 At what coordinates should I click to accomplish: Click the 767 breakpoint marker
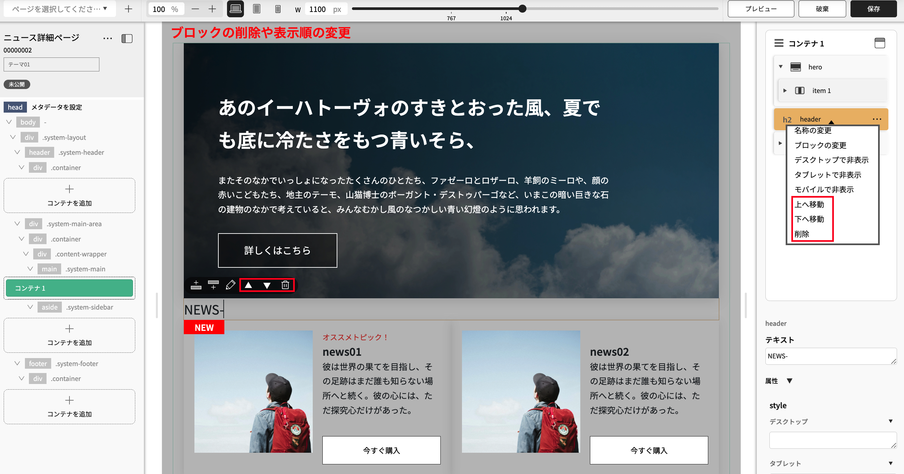451,18
